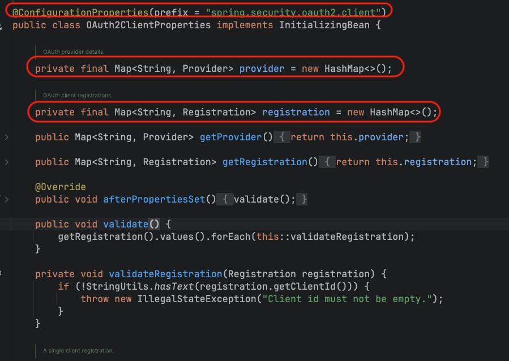Expand the folded getRegistration method with gutter arrow

tap(6, 162)
